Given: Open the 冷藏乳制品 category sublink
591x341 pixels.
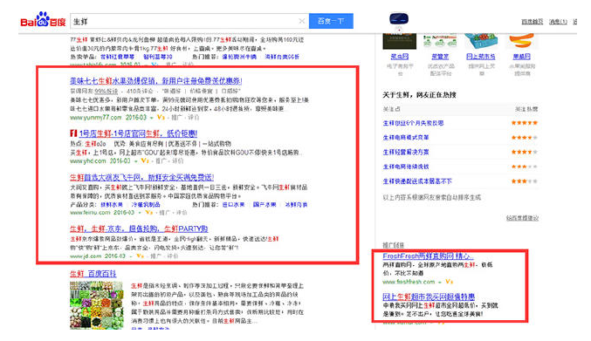Looking at the screenshot, I should 146,204.
